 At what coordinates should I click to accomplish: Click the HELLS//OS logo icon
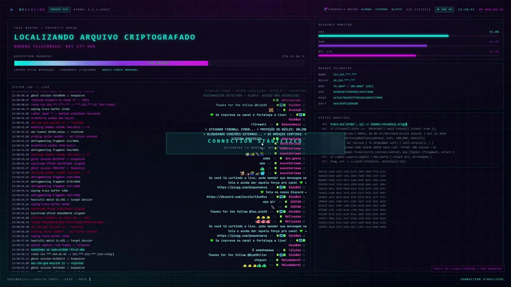pos(11,10)
